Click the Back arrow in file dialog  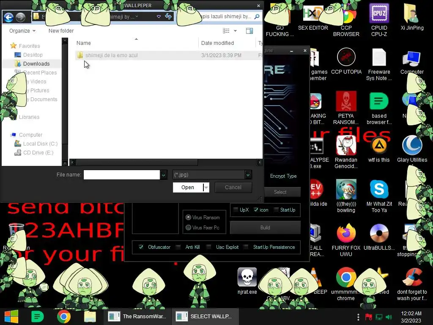pyautogui.click(x=8, y=17)
